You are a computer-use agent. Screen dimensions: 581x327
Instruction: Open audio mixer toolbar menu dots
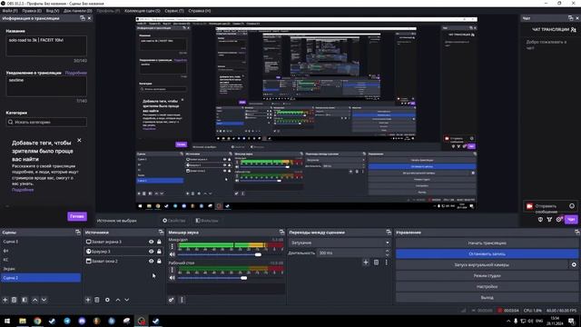182,300
